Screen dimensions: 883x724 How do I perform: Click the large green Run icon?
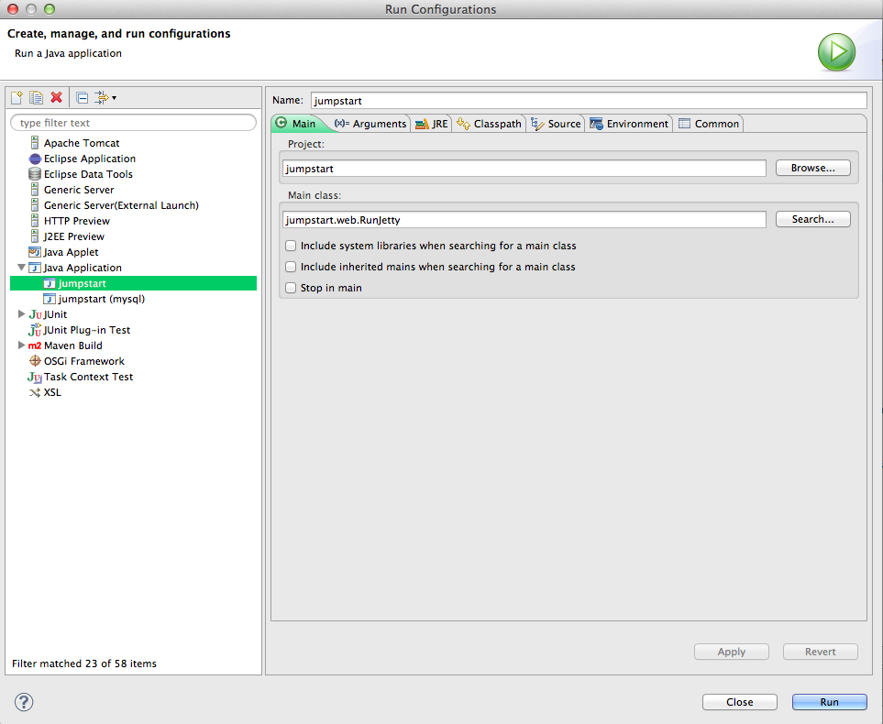click(836, 52)
